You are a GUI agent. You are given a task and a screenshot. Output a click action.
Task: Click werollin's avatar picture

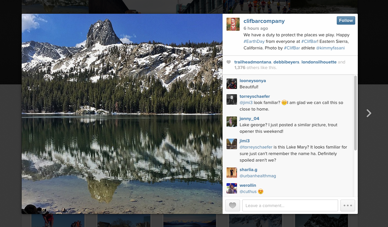[232, 188]
